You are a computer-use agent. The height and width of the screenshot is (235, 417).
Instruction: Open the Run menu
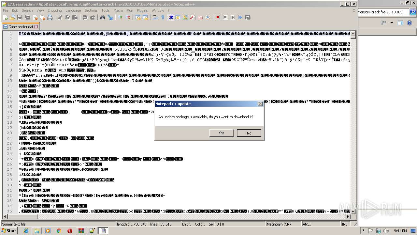(130, 10)
